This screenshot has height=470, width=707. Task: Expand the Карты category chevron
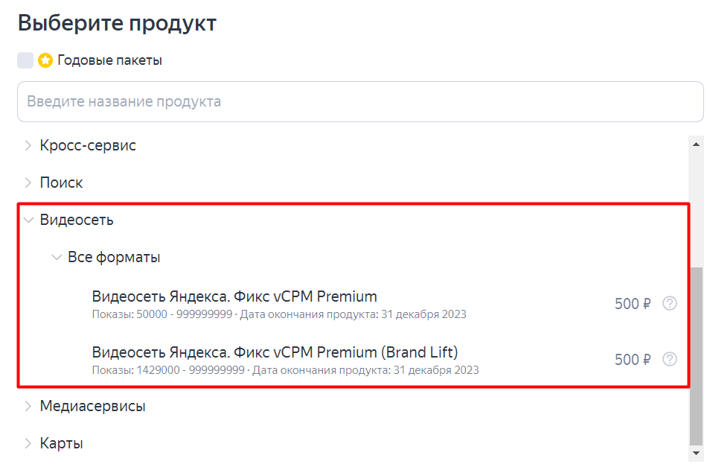28,443
